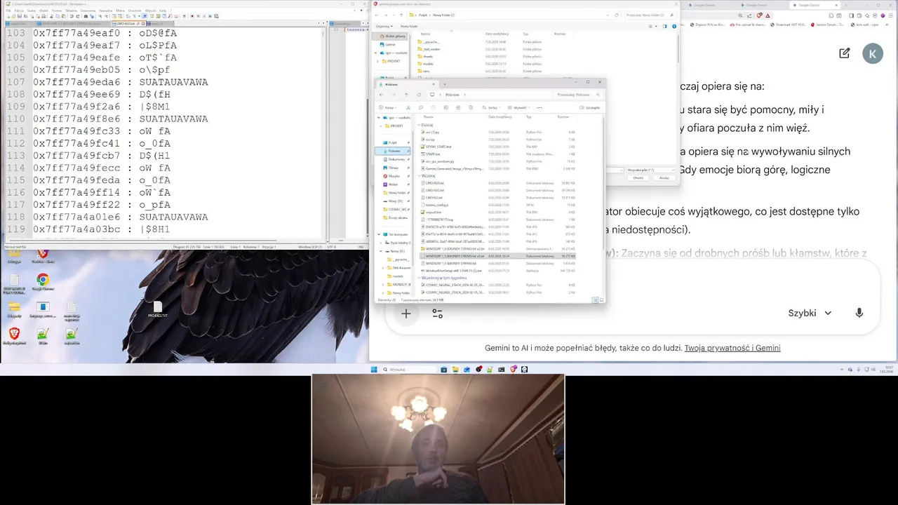The height and width of the screenshot is (505, 898).
Task: Click the Up arrow in Pobrane Explorer
Action: coord(406,95)
